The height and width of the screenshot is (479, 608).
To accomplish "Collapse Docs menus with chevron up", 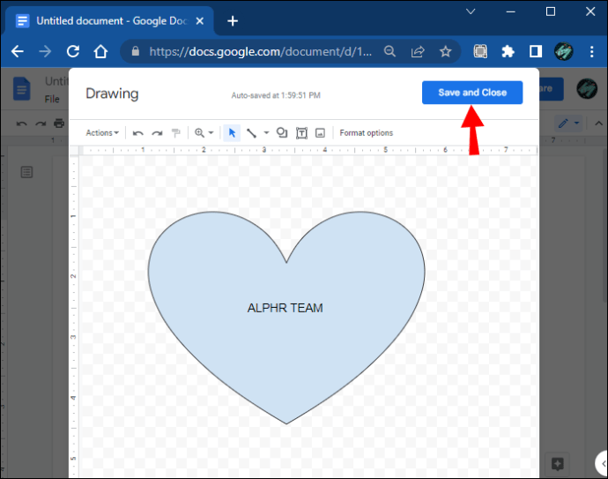I will [x=598, y=123].
